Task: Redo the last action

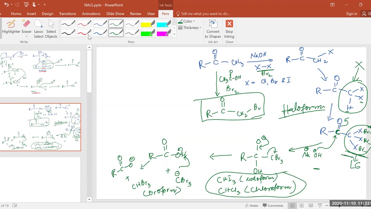Action: [x=17, y=5]
